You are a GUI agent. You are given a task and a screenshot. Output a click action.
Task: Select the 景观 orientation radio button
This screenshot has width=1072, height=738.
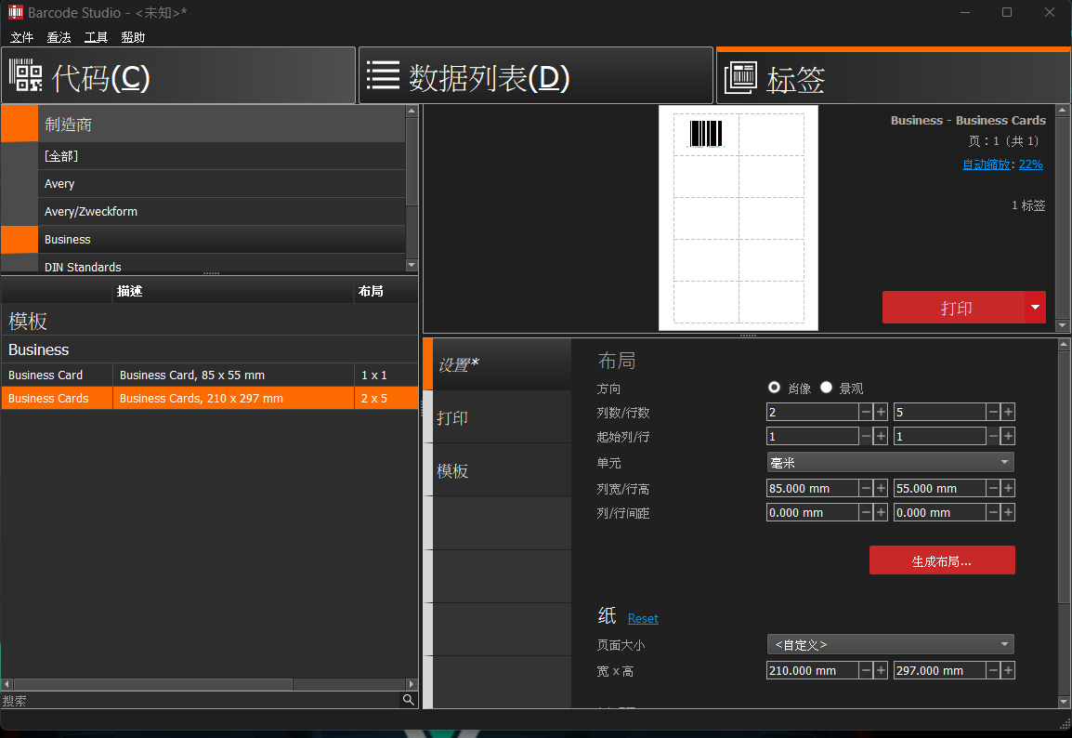[825, 388]
